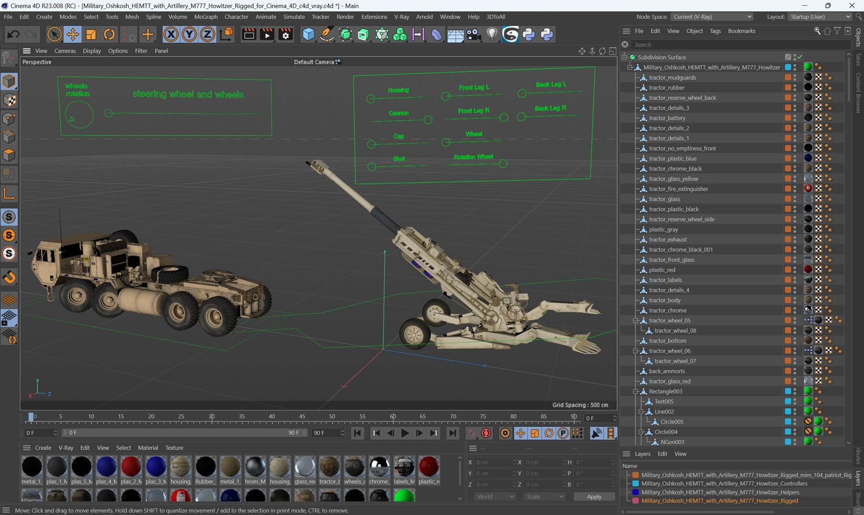Collapse the Line002 hierarchy
This screenshot has height=515, width=864.
coord(641,412)
